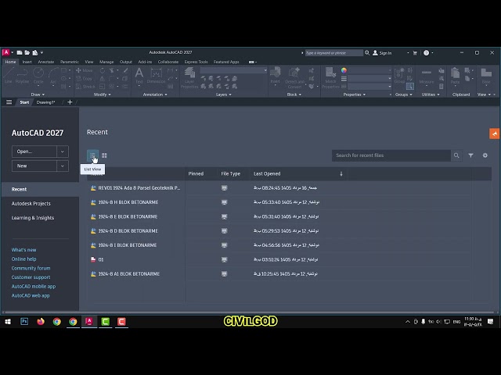The image size is (501, 375).
Task: Select Autodesk Projects in sidebar
Action: [x=31, y=203]
